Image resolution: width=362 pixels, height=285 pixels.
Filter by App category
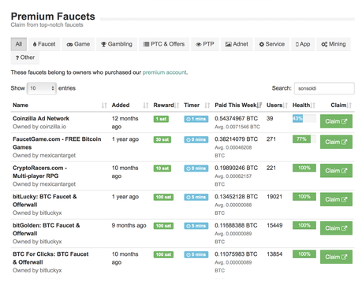303,44
